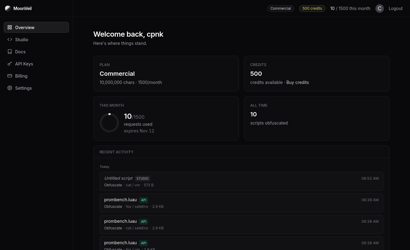Open Overview via its grid icon
The image size is (410, 250).
click(x=10, y=27)
